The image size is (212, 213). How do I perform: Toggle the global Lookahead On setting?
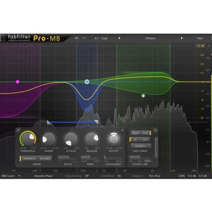tap(119, 176)
